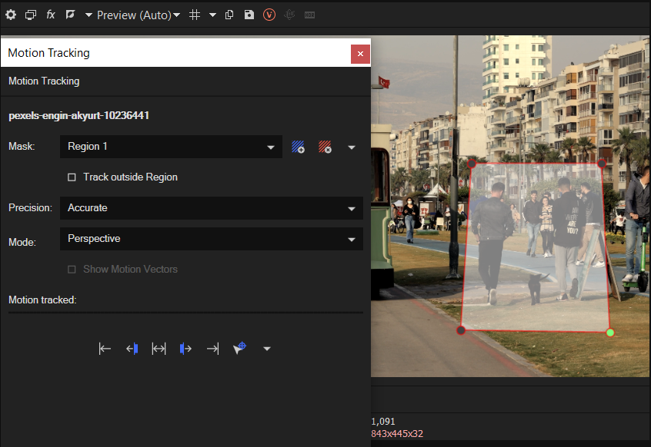Track one frame backward
This screenshot has width=651, height=447.
point(132,349)
